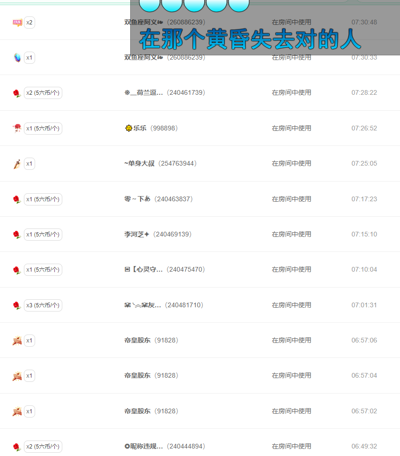Viewport: 400px width, 456px height.
Task: Click x1 (5六币/个) badge in 李河芝's row
Action: point(43,235)
